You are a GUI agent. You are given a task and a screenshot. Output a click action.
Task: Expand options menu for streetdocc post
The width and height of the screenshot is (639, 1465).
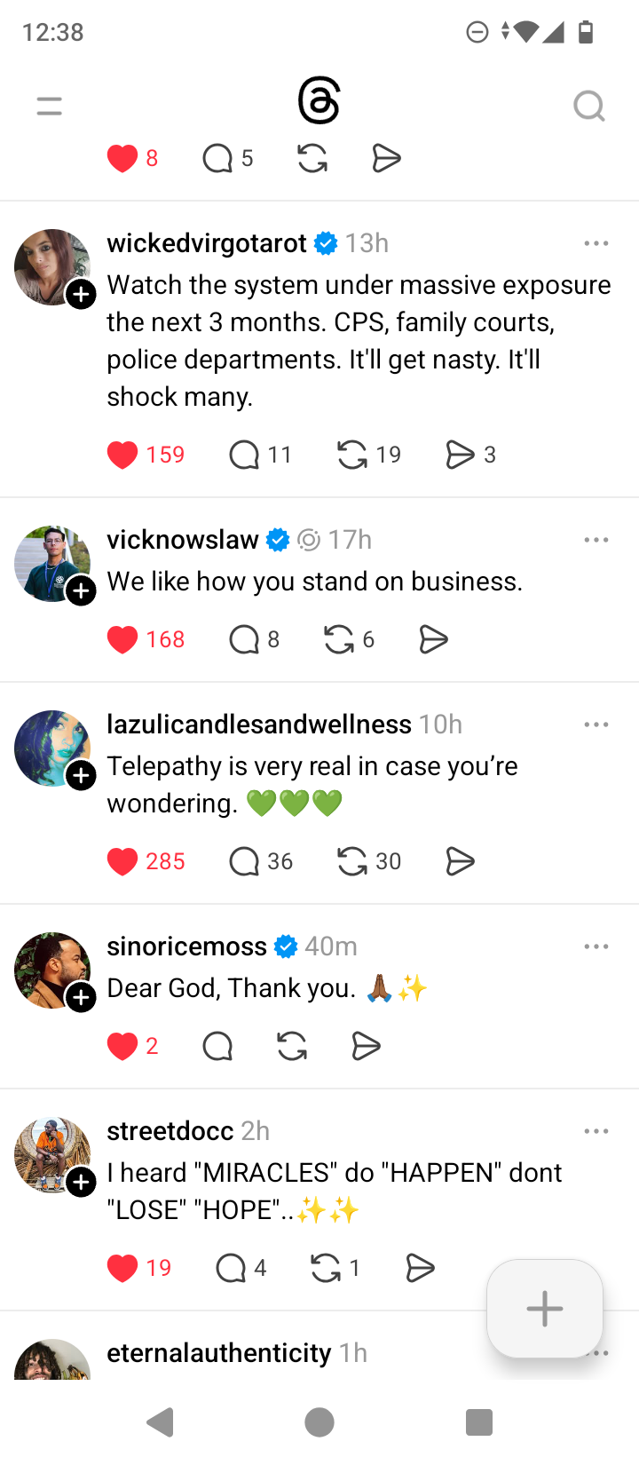pyautogui.click(x=596, y=1131)
